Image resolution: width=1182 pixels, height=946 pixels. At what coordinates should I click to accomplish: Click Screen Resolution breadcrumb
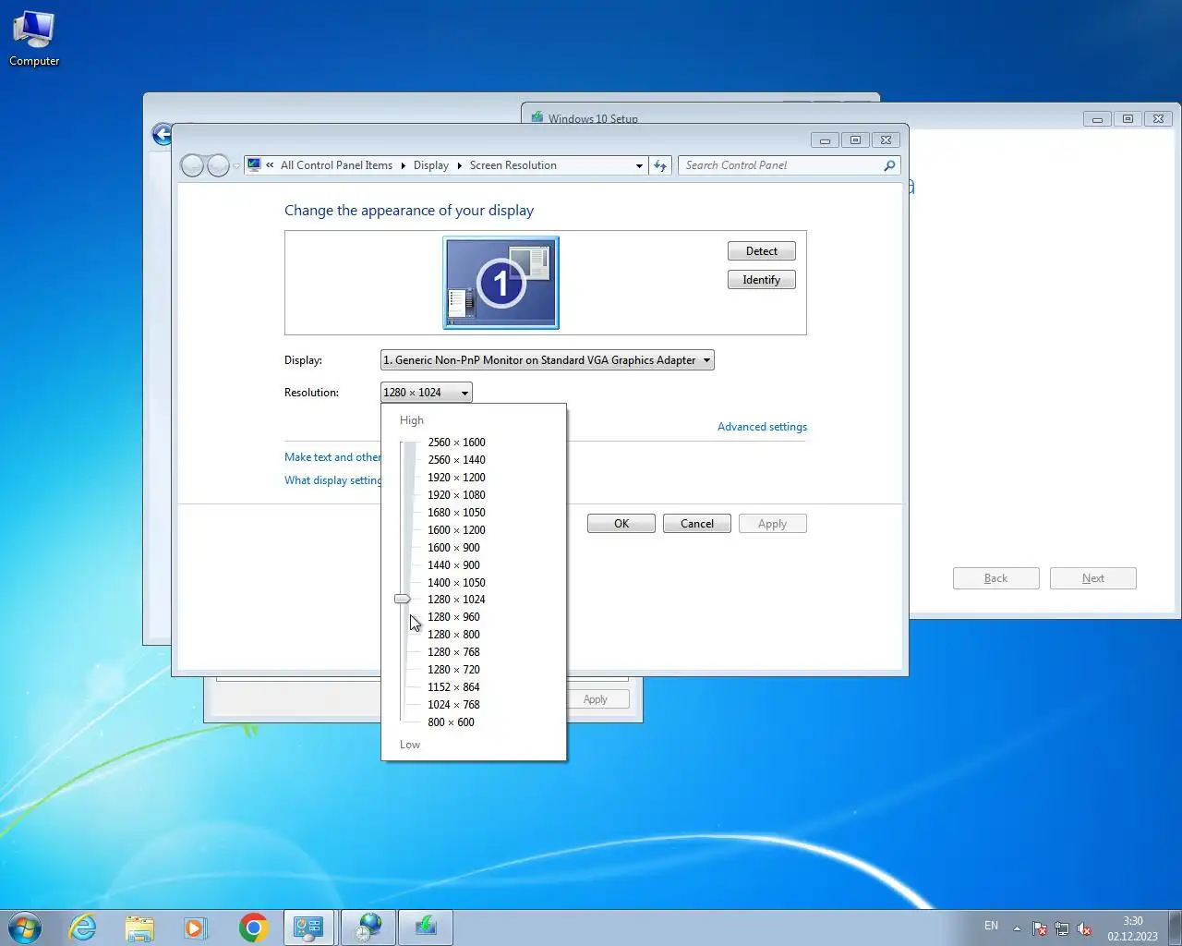(513, 165)
